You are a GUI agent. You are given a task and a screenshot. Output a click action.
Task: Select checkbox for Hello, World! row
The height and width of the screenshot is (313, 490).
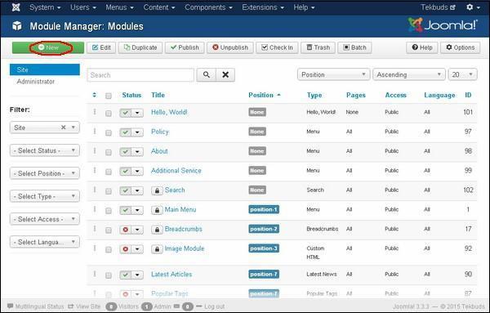(109, 114)
